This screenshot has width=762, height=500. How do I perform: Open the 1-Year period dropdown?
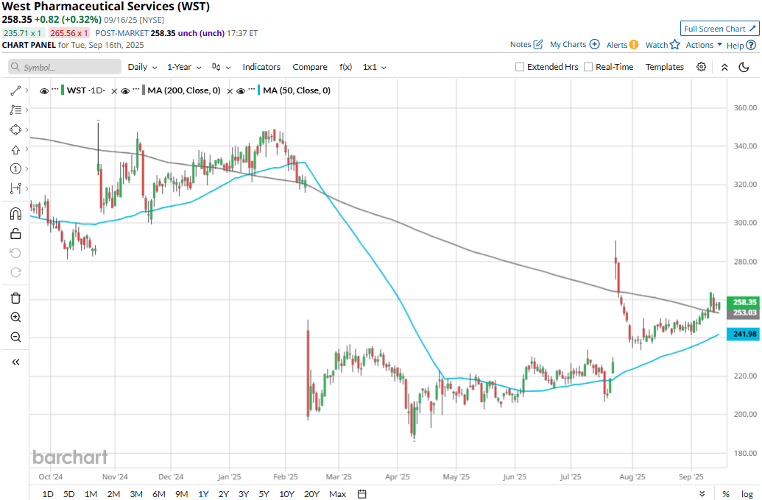coord(184,67)
